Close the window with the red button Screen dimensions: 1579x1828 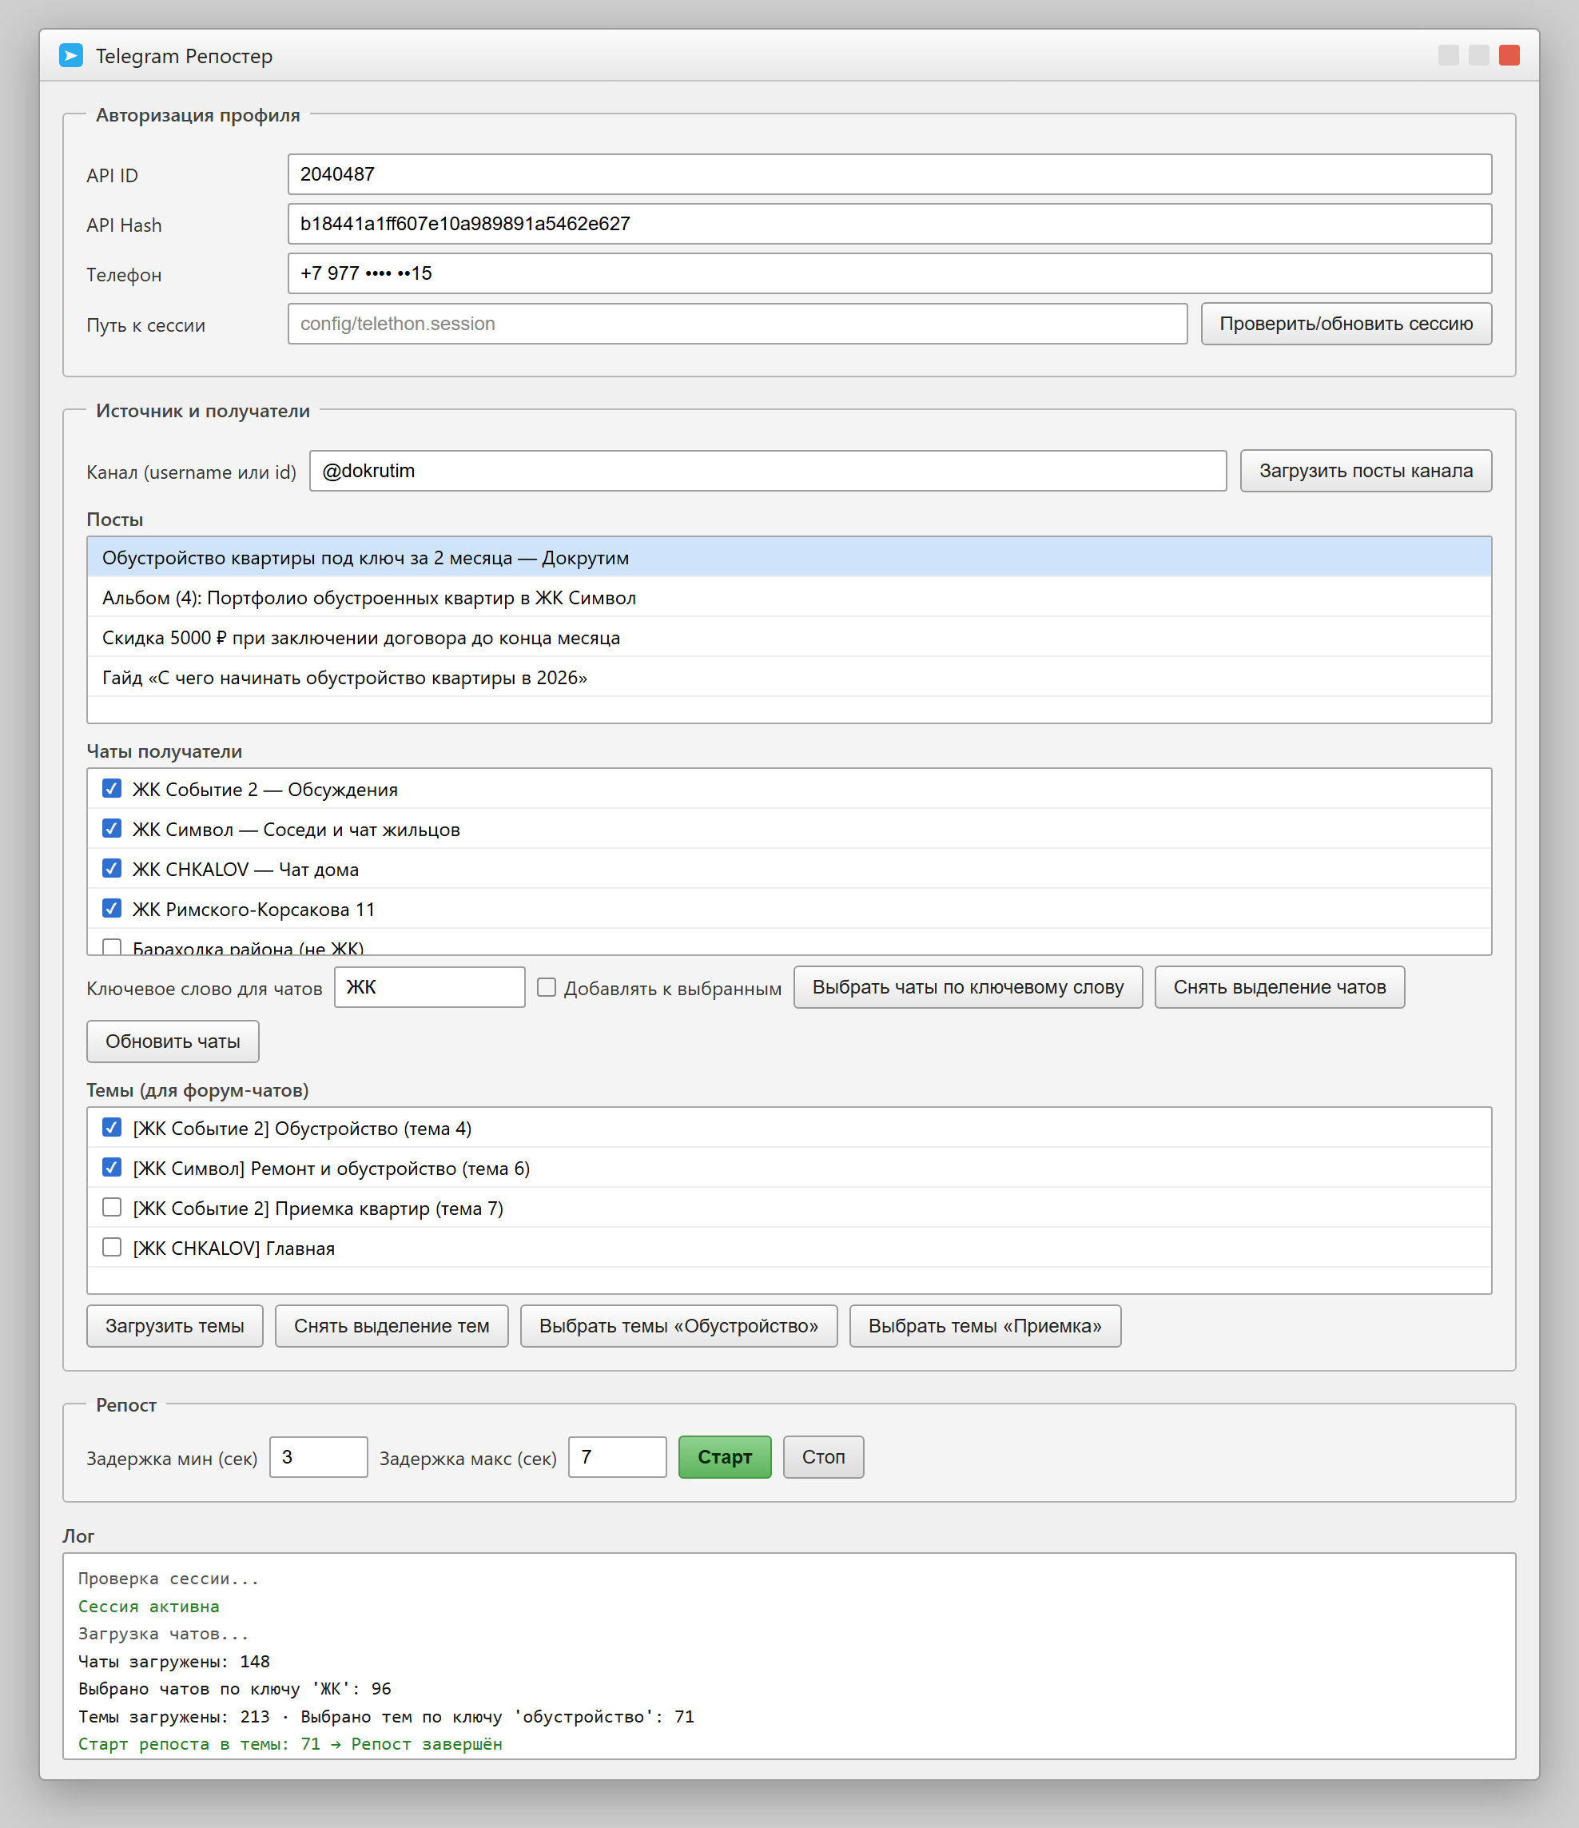tap(1509, 56)
